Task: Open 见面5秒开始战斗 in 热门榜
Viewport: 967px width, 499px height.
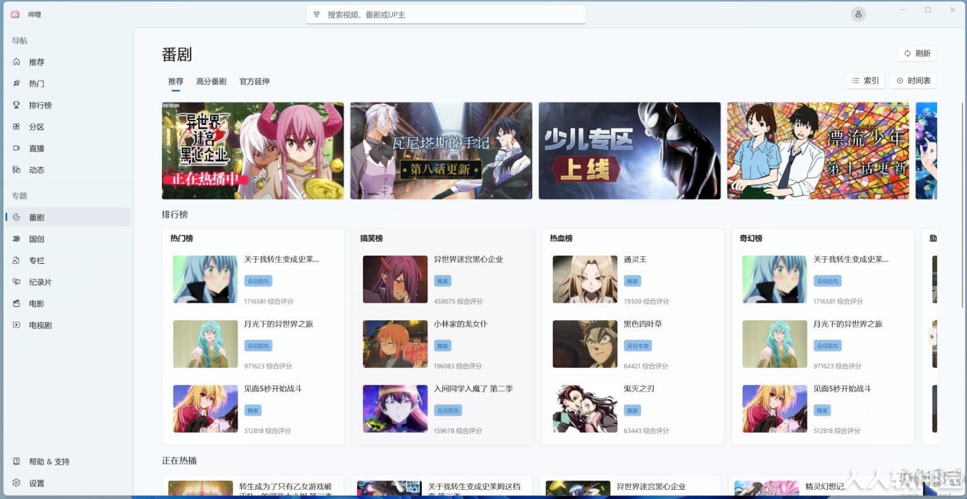Action: [253, 409]
